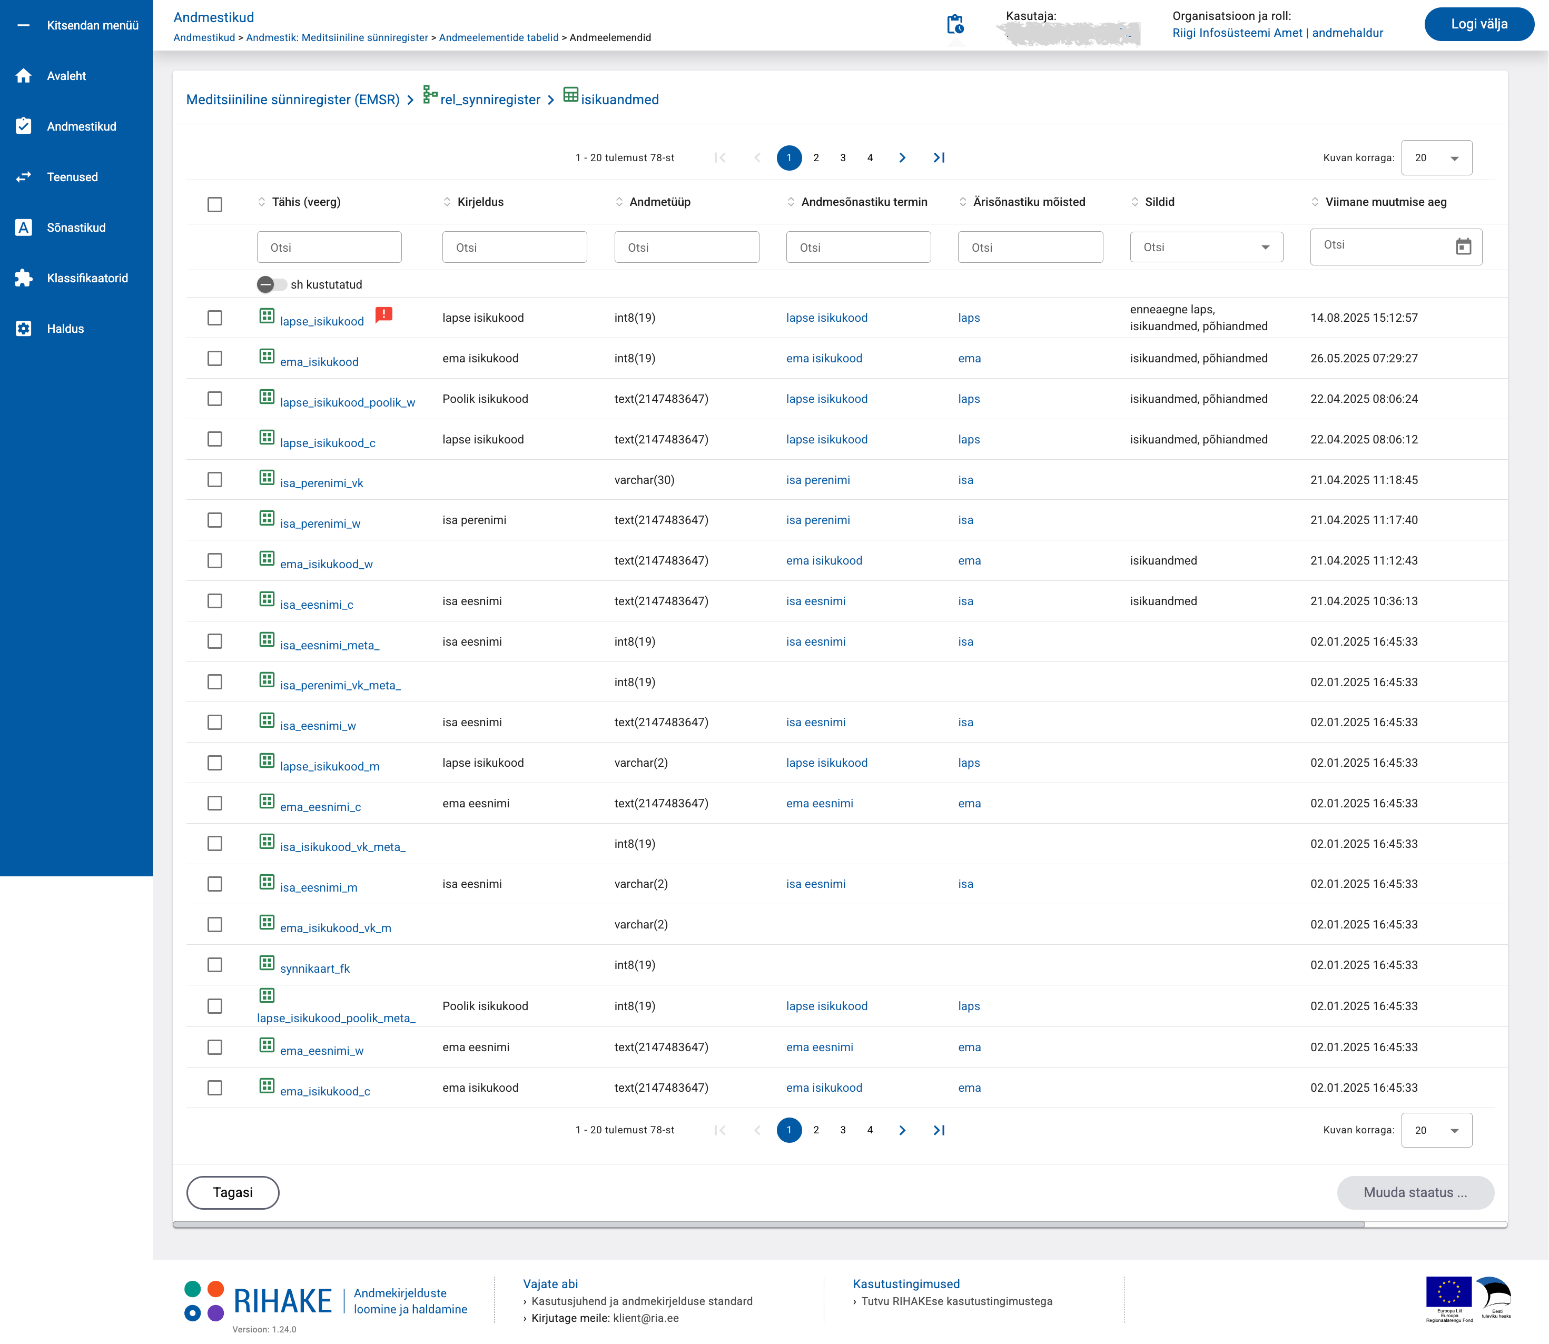Sort by Tähis (veerg) column arrows

[x=262, y=202]
